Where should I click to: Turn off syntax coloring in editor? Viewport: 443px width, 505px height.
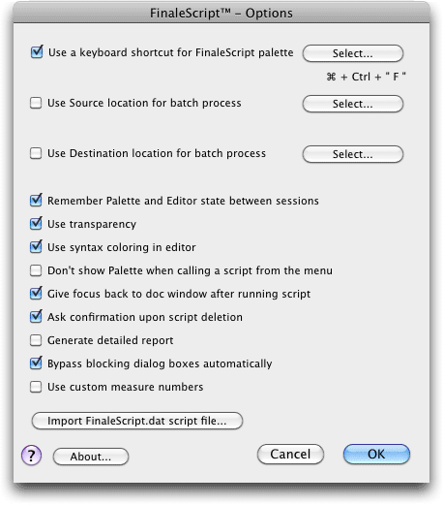click(x=36, y=247)
